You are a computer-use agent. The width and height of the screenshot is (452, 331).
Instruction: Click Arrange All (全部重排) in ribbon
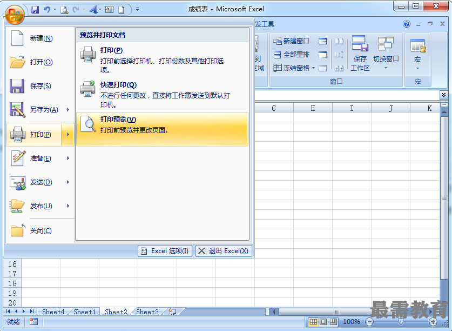tap(291, 54)
